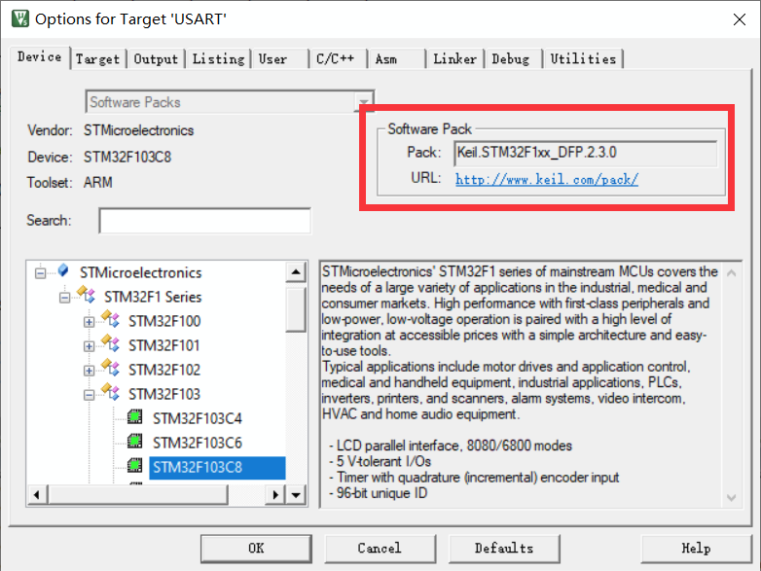
Task: Open the keil.com/pack URL link
Action: 547,180
